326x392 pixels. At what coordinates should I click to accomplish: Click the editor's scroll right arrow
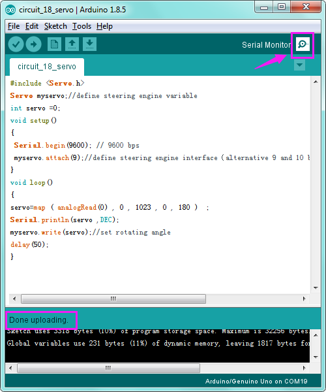coord(304,299)
